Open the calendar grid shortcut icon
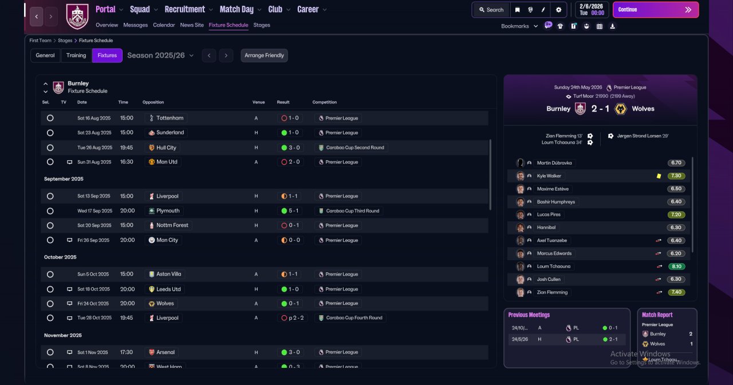The width and height of the screenshot is (733, 385). (x=600, y=26)
